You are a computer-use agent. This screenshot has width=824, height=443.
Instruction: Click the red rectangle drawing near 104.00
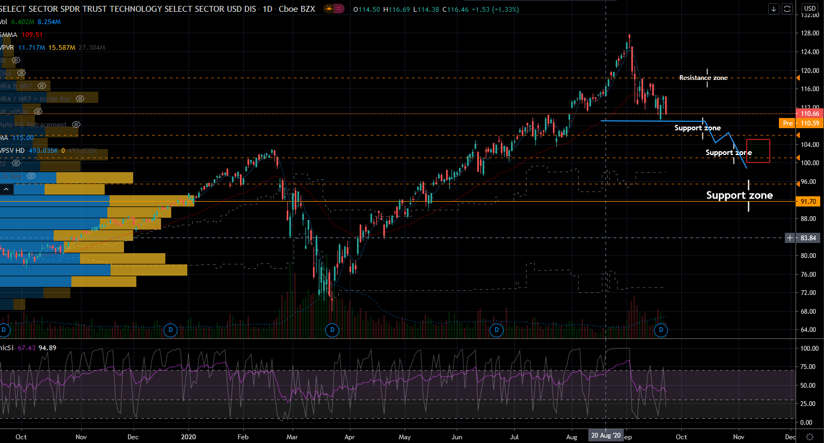click(758, 151)
